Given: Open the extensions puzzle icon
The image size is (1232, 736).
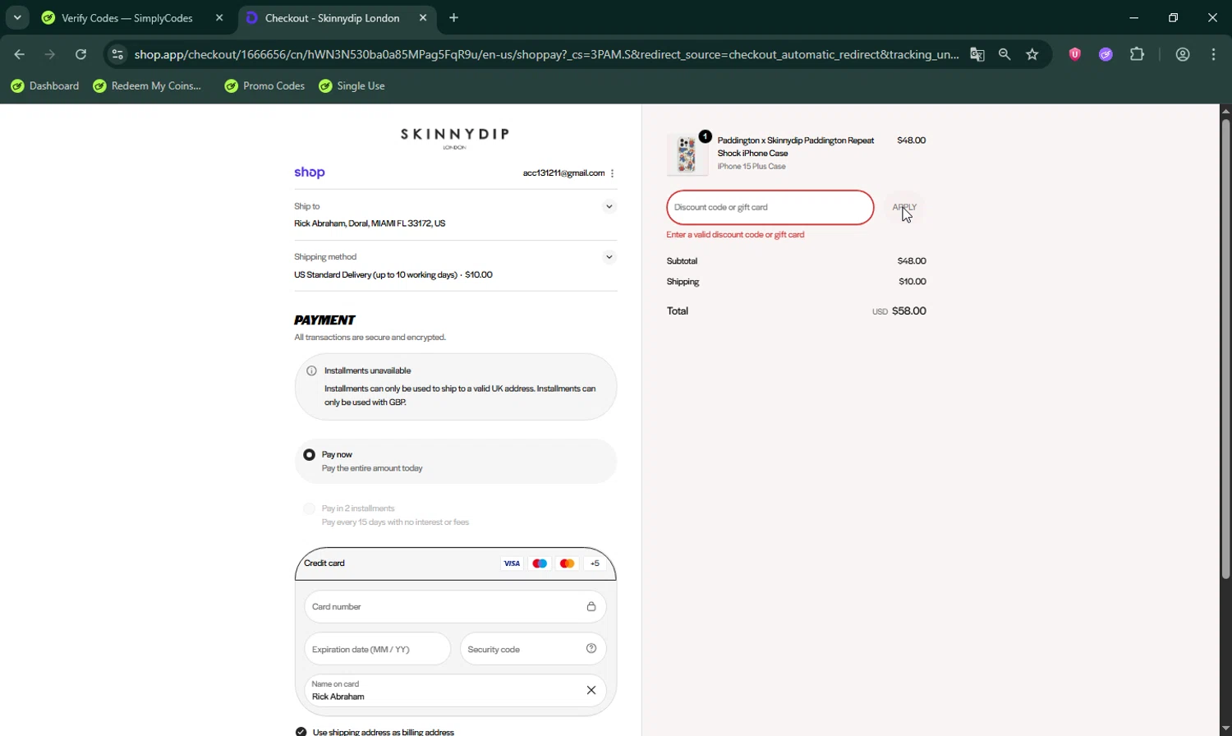Looking at the screenshot, I should [x=1137, y=54].
